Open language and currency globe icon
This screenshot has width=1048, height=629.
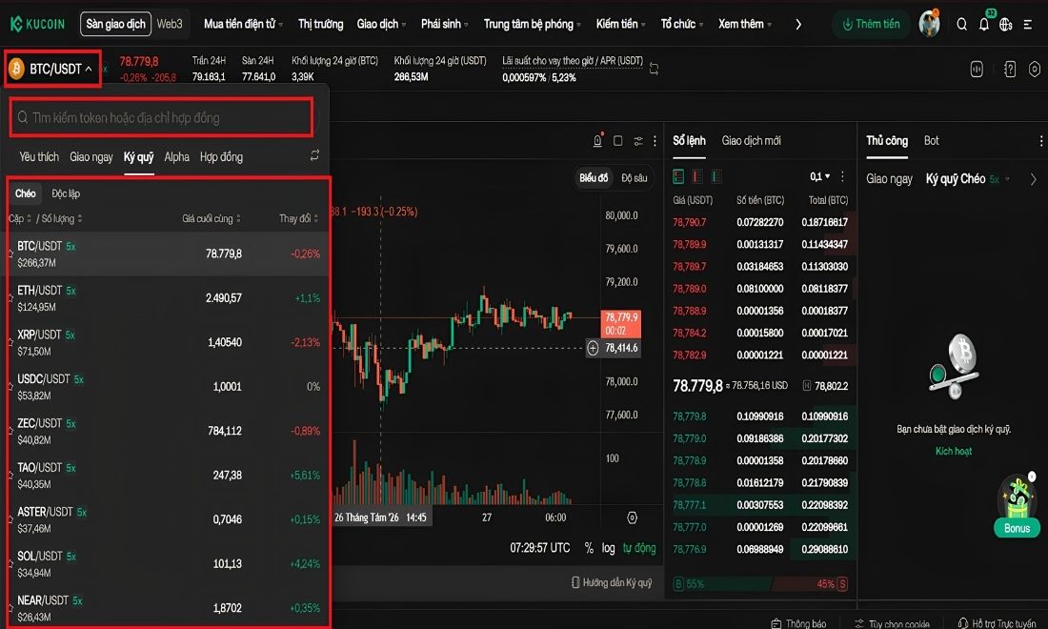[x=1006, y=24]
